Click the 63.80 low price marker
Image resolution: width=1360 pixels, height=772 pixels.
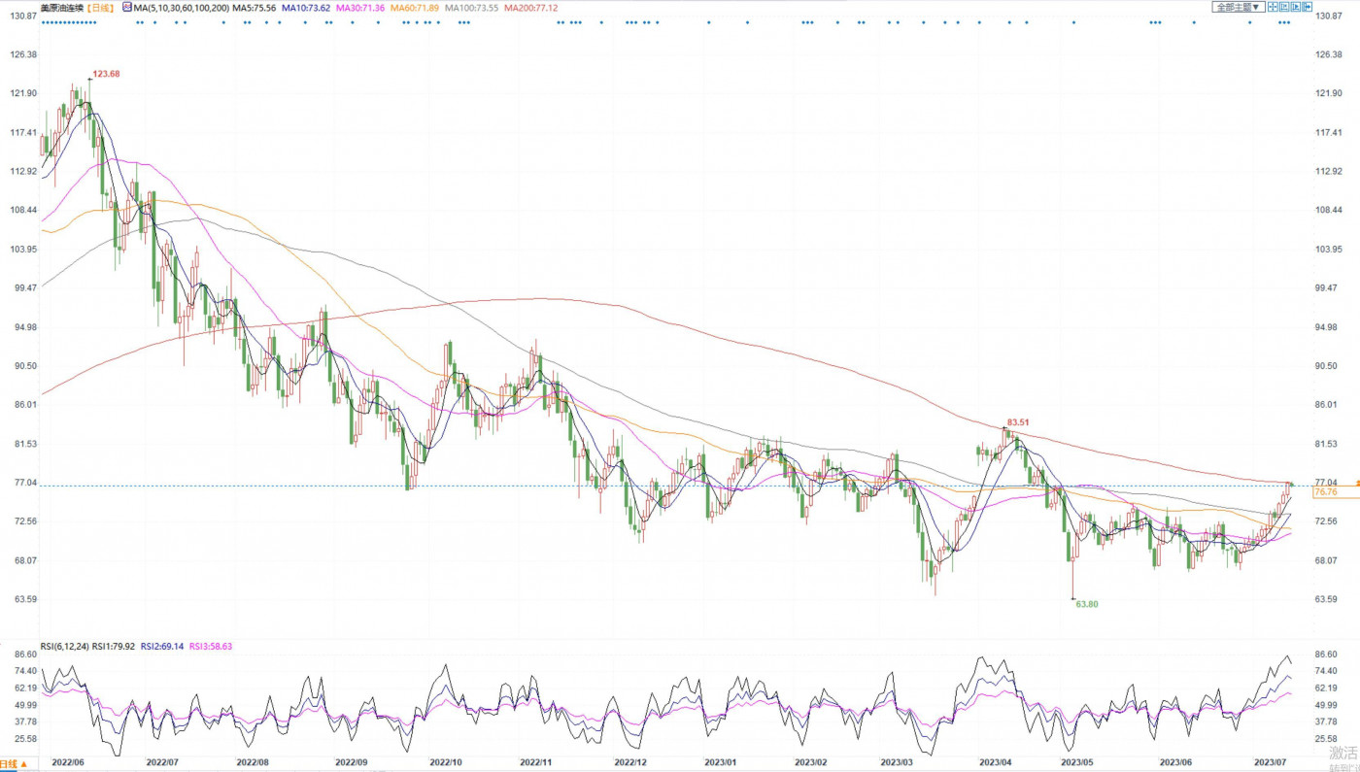[1086, 604]
